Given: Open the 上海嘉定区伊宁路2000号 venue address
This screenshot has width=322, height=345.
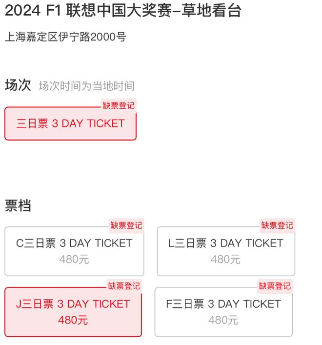Looking at the screenshot, I should click(65, 37).
